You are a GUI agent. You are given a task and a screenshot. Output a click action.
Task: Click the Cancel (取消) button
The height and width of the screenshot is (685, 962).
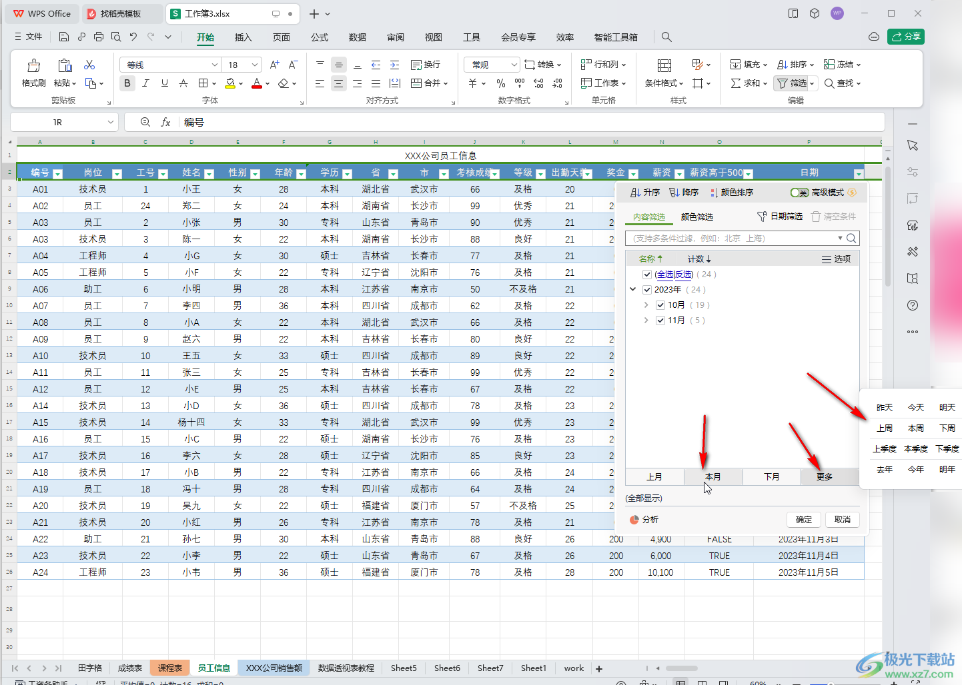tap(843, 520)
